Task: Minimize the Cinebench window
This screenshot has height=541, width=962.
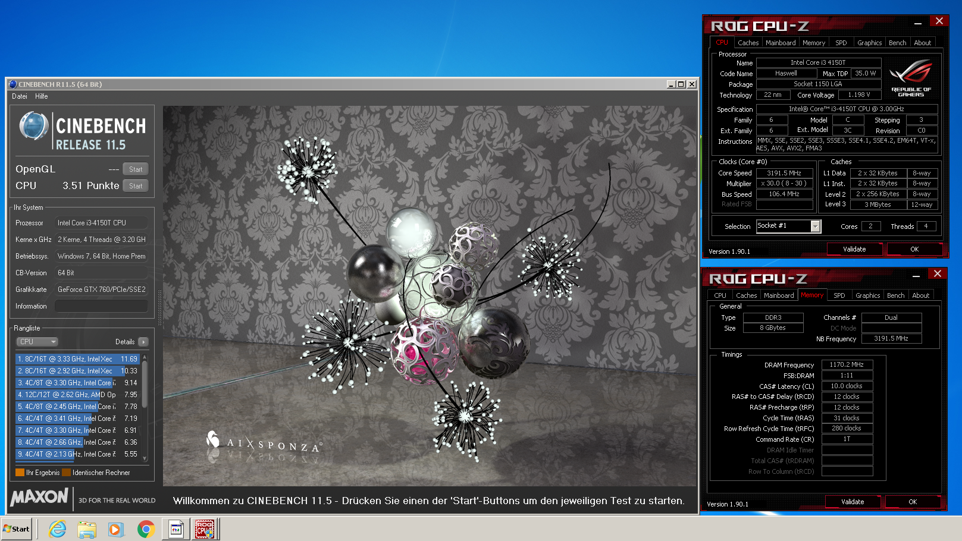Action: point(671,84)
